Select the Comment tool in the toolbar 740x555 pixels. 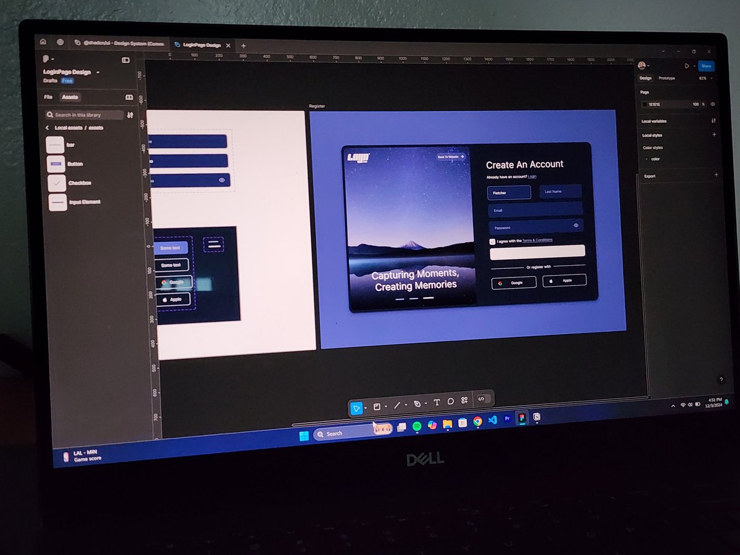click(x=451, y=401)
